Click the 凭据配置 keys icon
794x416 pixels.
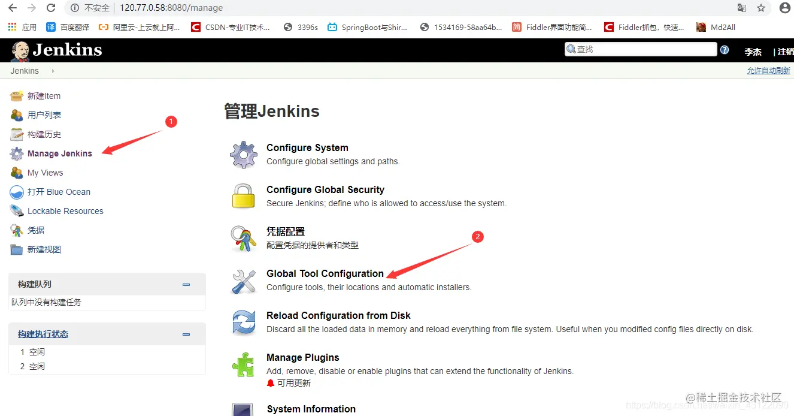tap(244, 239)
